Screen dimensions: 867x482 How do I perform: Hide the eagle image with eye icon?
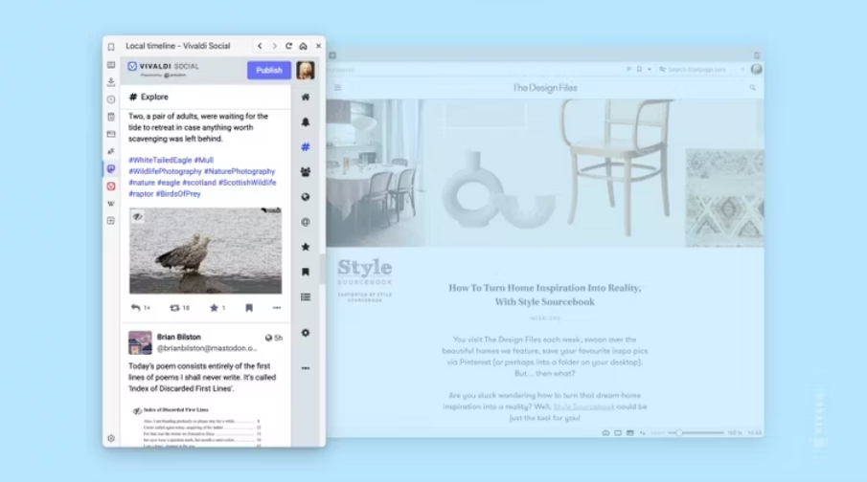pos(138,217)
